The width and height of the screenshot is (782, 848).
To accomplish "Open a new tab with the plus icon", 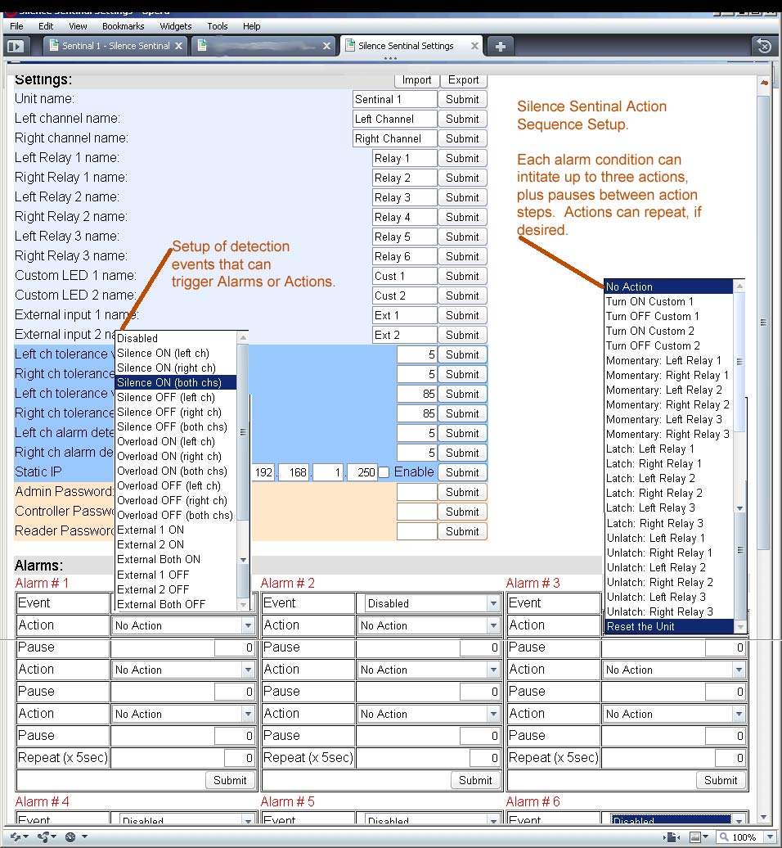I will point(500,47).
